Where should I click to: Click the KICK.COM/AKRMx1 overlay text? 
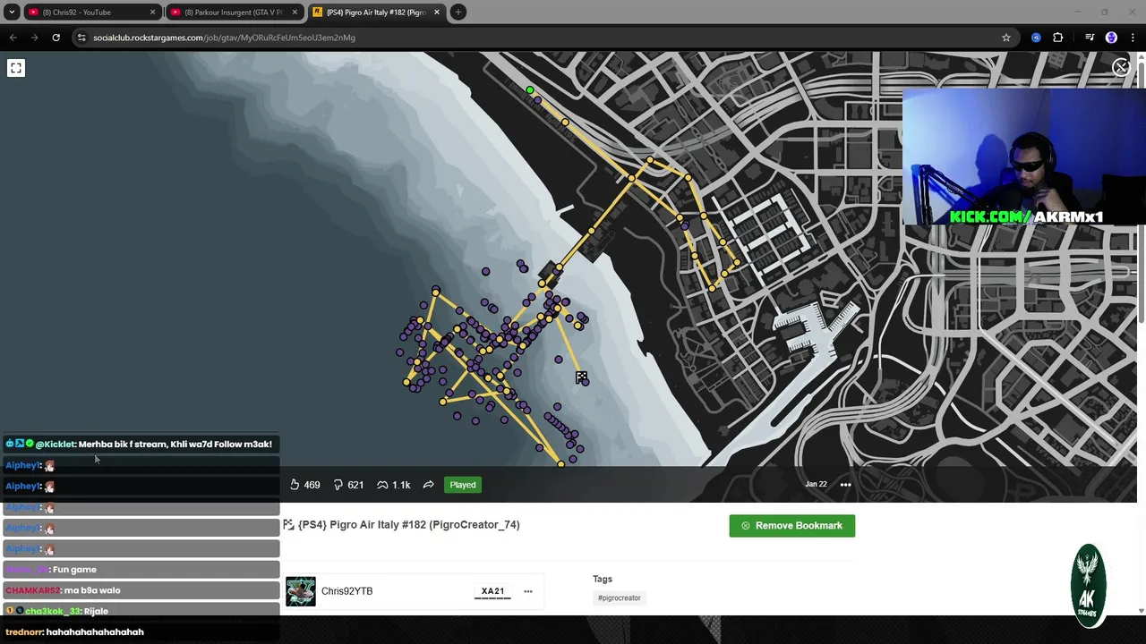click(1026, 216)
